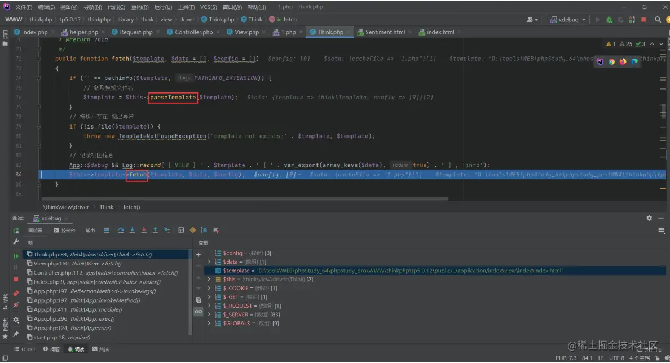The height and width of the screenshot is (363, 670).
Task: Click the pin tab icon in debug sidebar
Action: pos(16,334)
